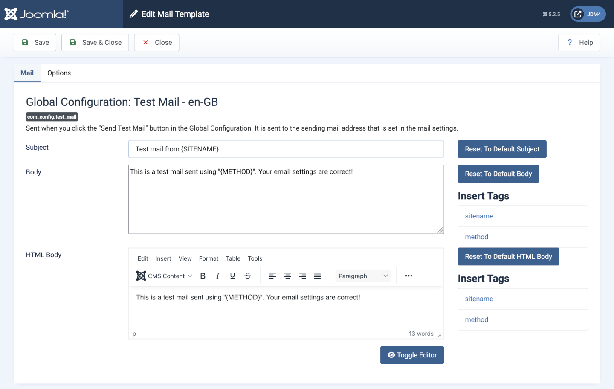
Task: Reset To Default HTML Body
Action: tap(508, 257)
